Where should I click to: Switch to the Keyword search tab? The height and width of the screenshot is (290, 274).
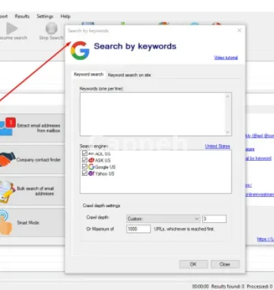(88, 75)
